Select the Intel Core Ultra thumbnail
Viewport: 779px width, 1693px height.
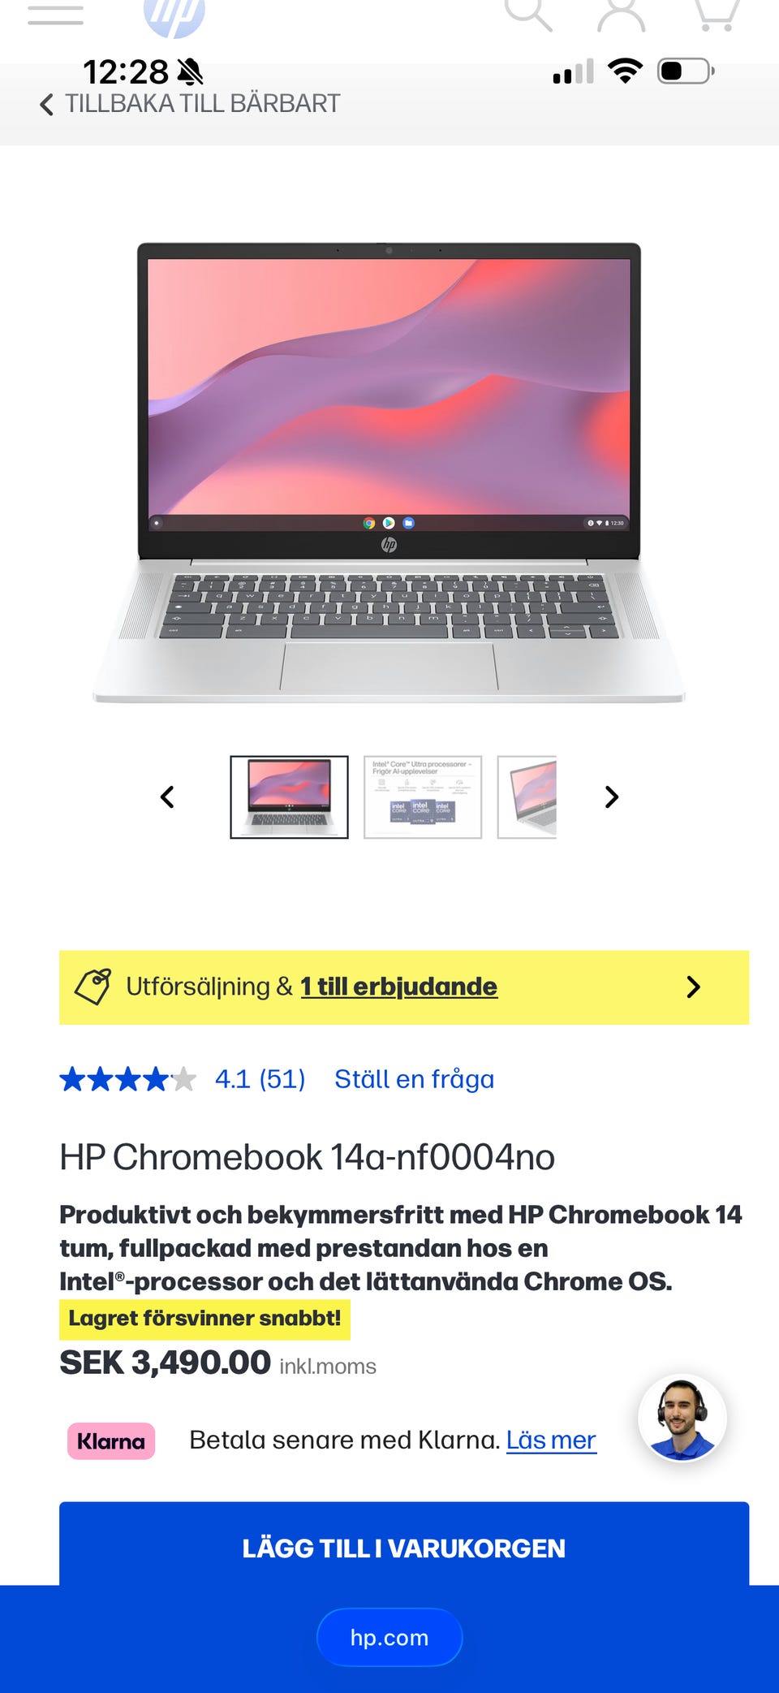pos(423,797)
